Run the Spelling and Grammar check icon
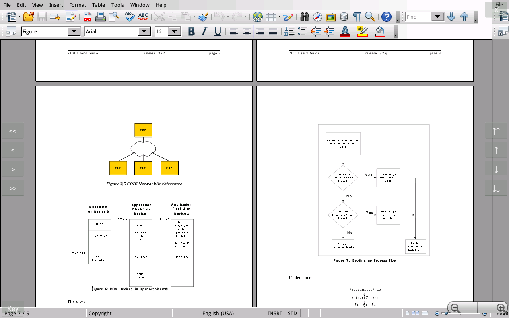This screenshot has height=318, width=509. [x=130, y=17]
